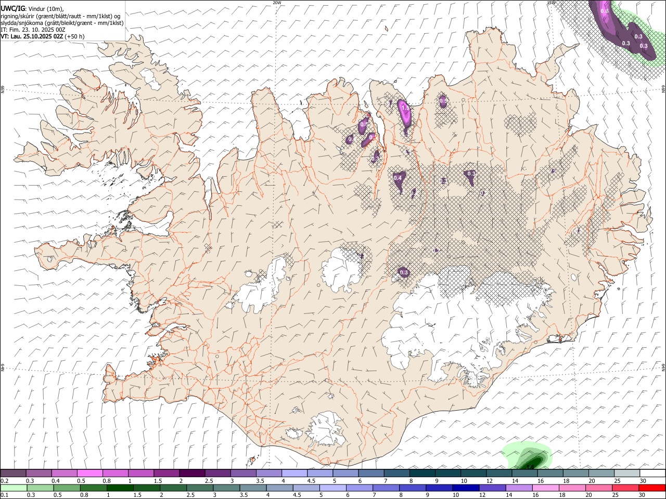The width and height of the screenshot is (666, 499).
Task: Pick the bright pink snow swatch at 0.5
Action: 89,474
